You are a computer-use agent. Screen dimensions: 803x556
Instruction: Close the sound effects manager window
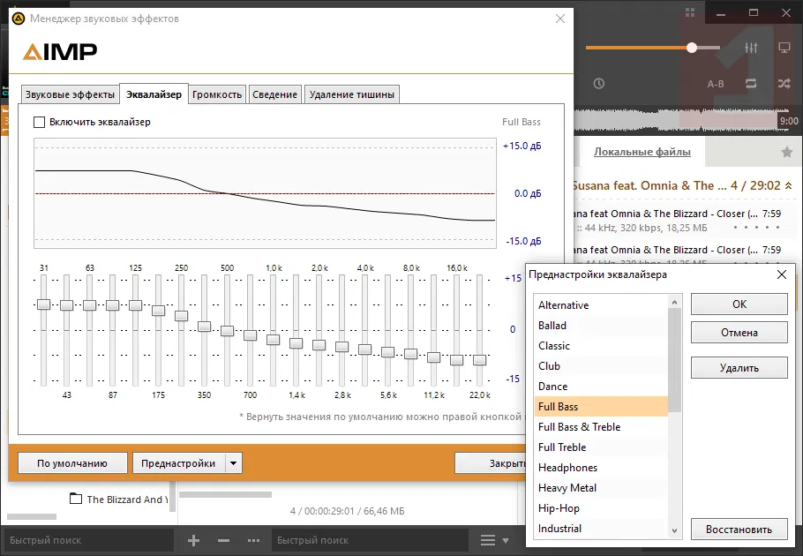[560, 19]
